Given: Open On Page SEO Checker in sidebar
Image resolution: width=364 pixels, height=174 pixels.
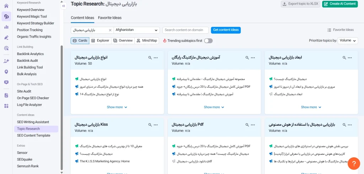Looking at the screenshot, I should [33, 98].
